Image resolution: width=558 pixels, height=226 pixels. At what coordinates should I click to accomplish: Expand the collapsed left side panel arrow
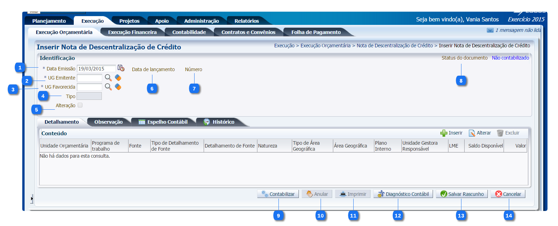click(x=32, y=199)
